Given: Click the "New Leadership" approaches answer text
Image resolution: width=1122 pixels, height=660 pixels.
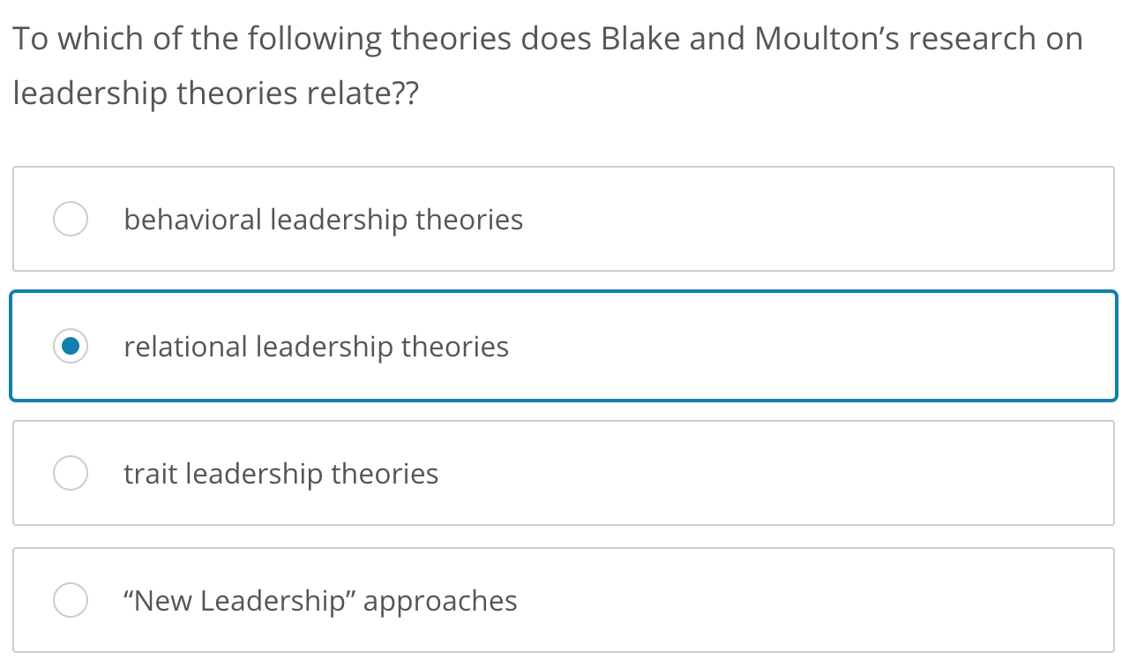Looking at the screenshot, I should (x=318, y=600).
